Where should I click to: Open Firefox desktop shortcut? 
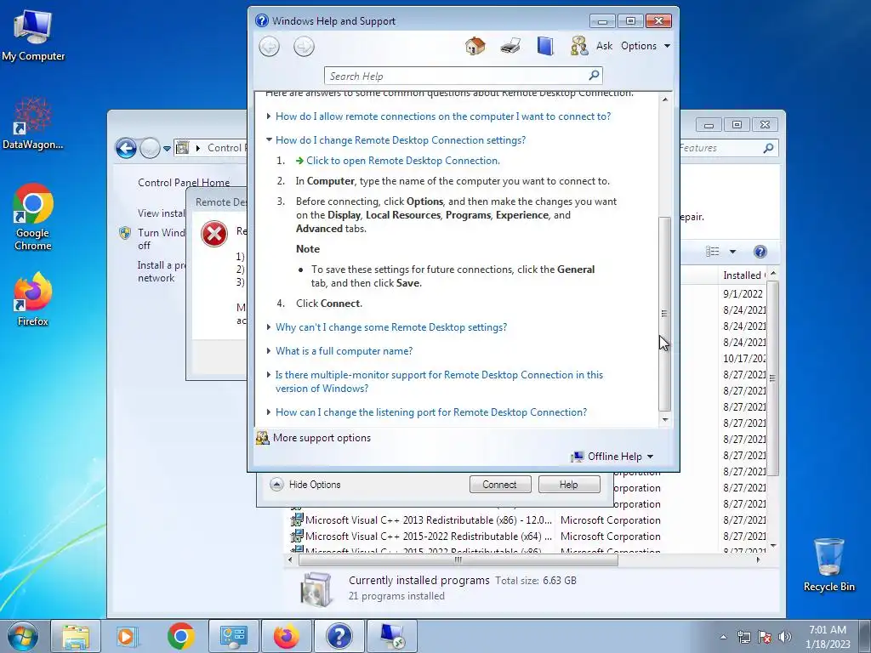[33, 299]
